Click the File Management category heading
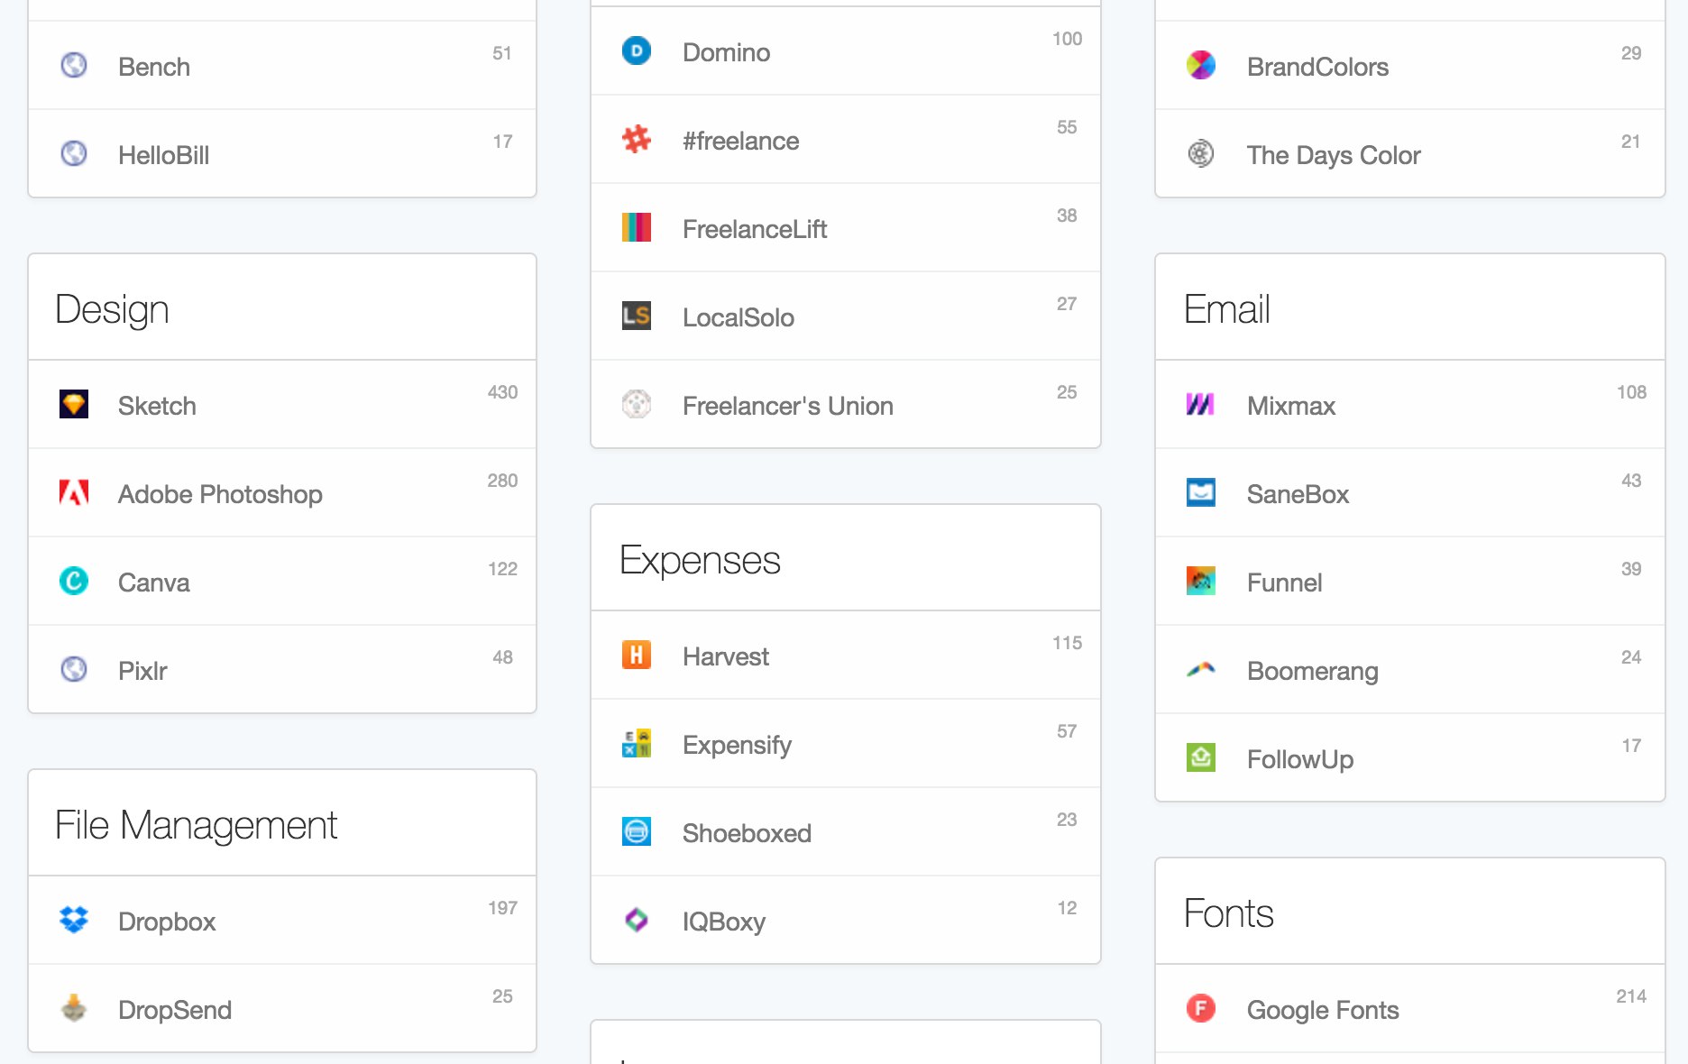This screenshot has height=1064, width=1688. [x=197, y=825]
